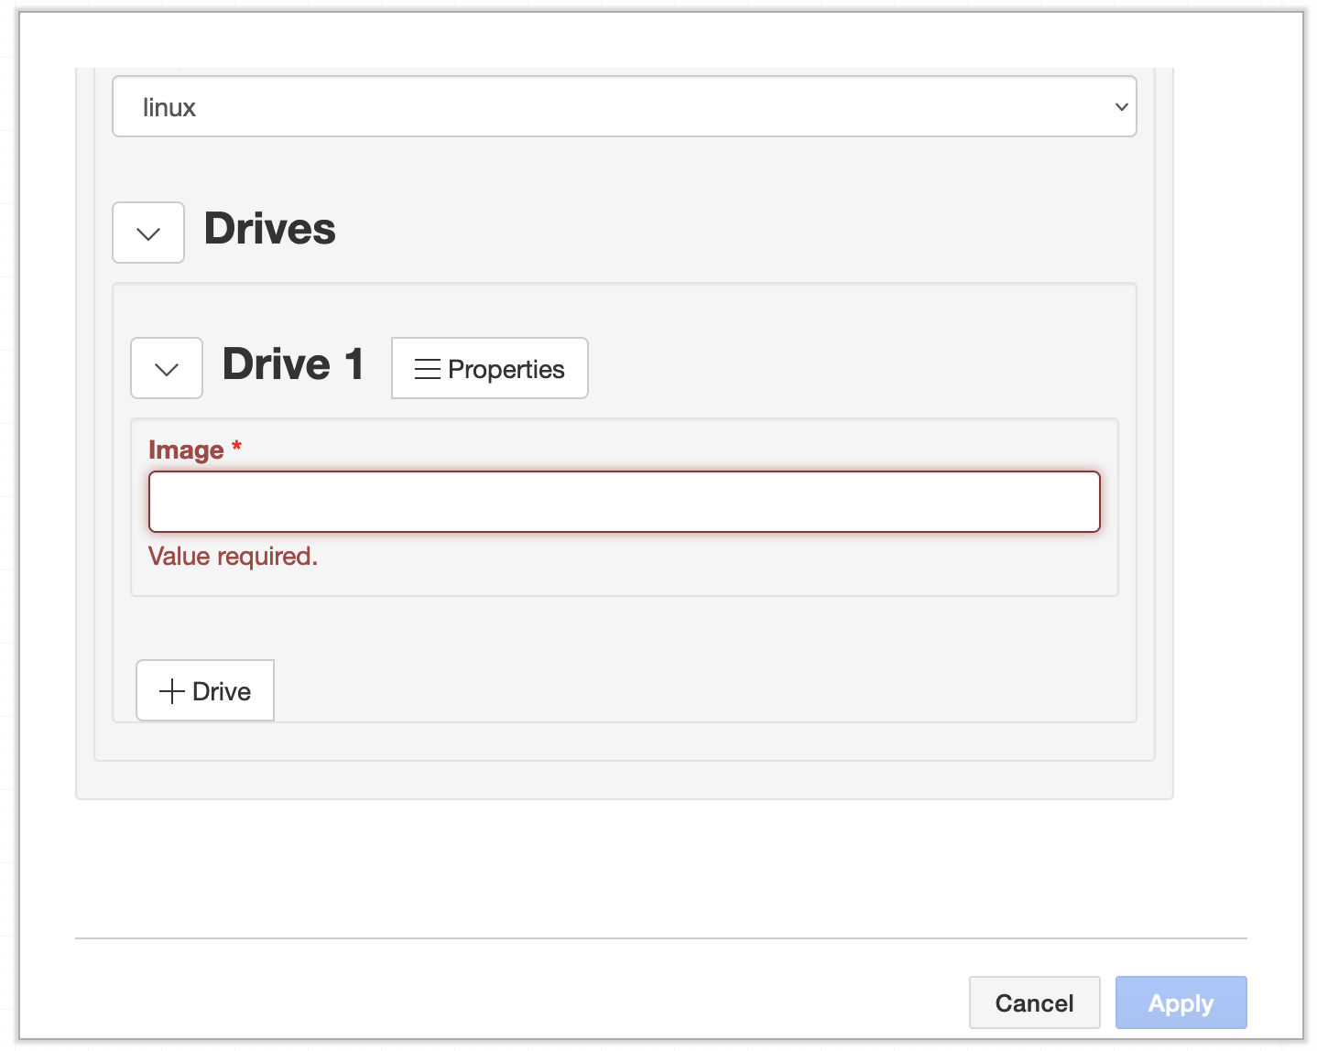
Task: Click the collapse arrow icon above Drive 1
Action: (147, 232)
